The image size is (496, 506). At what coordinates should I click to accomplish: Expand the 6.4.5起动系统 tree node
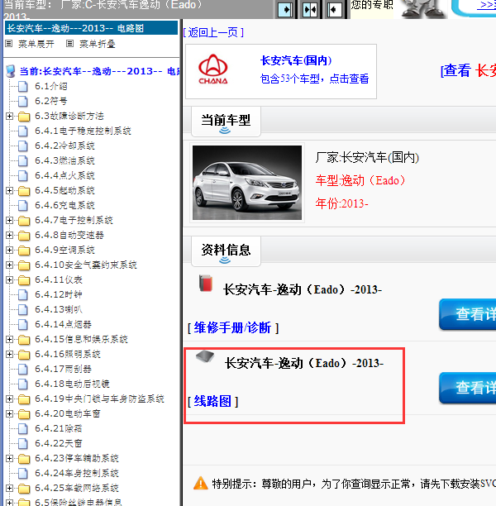click(9, 190)
